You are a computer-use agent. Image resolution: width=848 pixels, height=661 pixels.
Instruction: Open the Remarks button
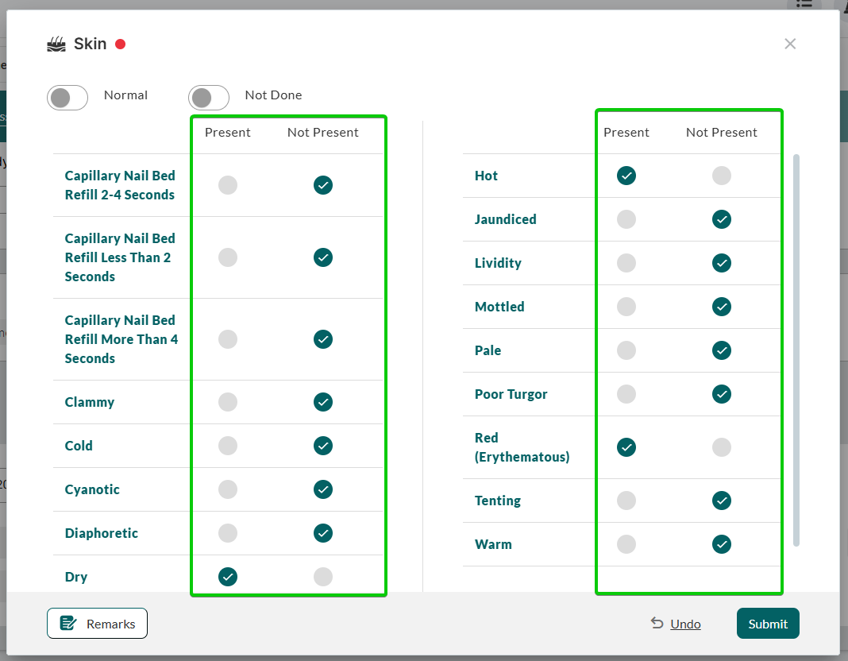[x=98, y=624]
